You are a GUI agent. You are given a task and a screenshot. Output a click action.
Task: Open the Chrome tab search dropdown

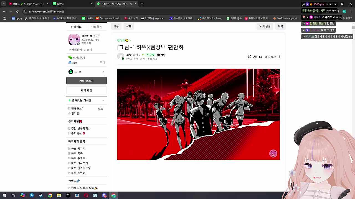coord(4,4)
